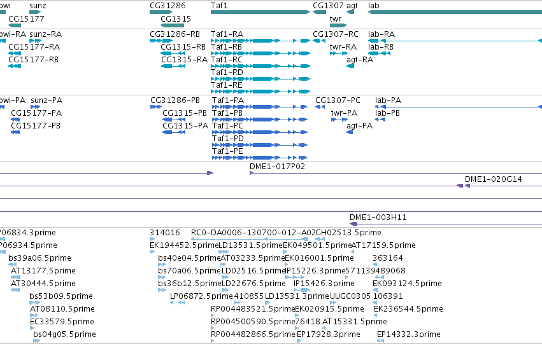This screenshot has height=344, width=542.
Task: Select the RP004482866.5prime EST label
Action: point(253,335)
